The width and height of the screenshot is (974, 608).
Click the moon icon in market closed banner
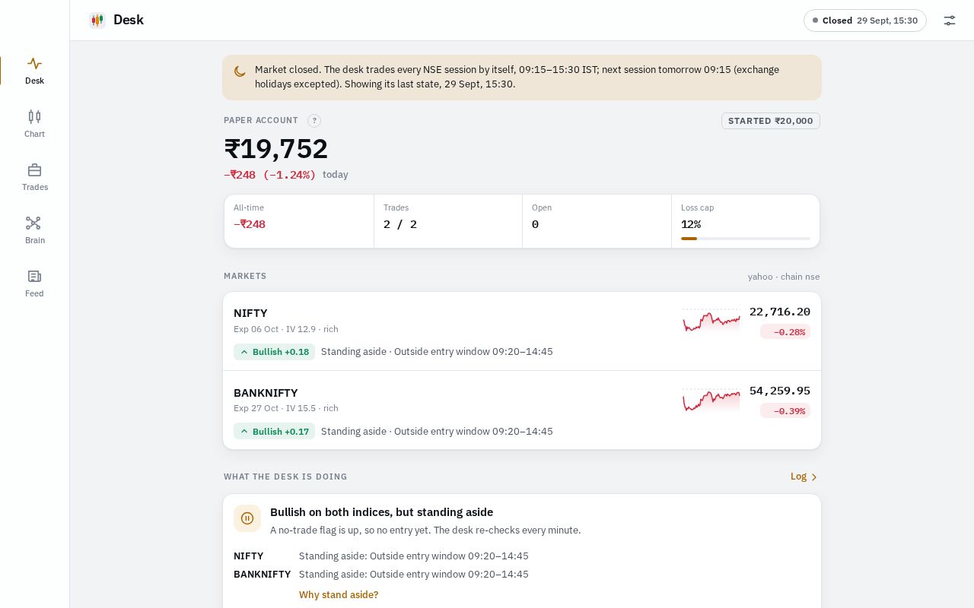[240, 71]
